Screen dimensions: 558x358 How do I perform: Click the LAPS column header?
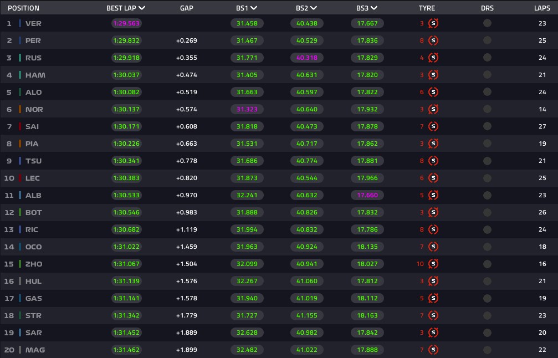[x=542, y=8]
